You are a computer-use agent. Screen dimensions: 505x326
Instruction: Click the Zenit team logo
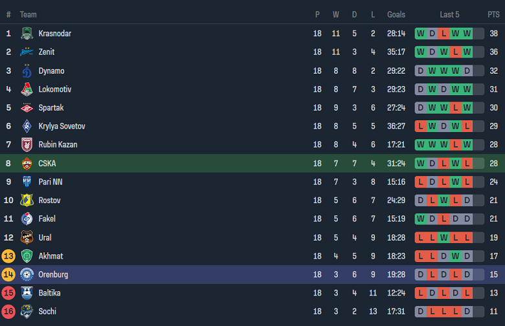(x=27, y=52)
